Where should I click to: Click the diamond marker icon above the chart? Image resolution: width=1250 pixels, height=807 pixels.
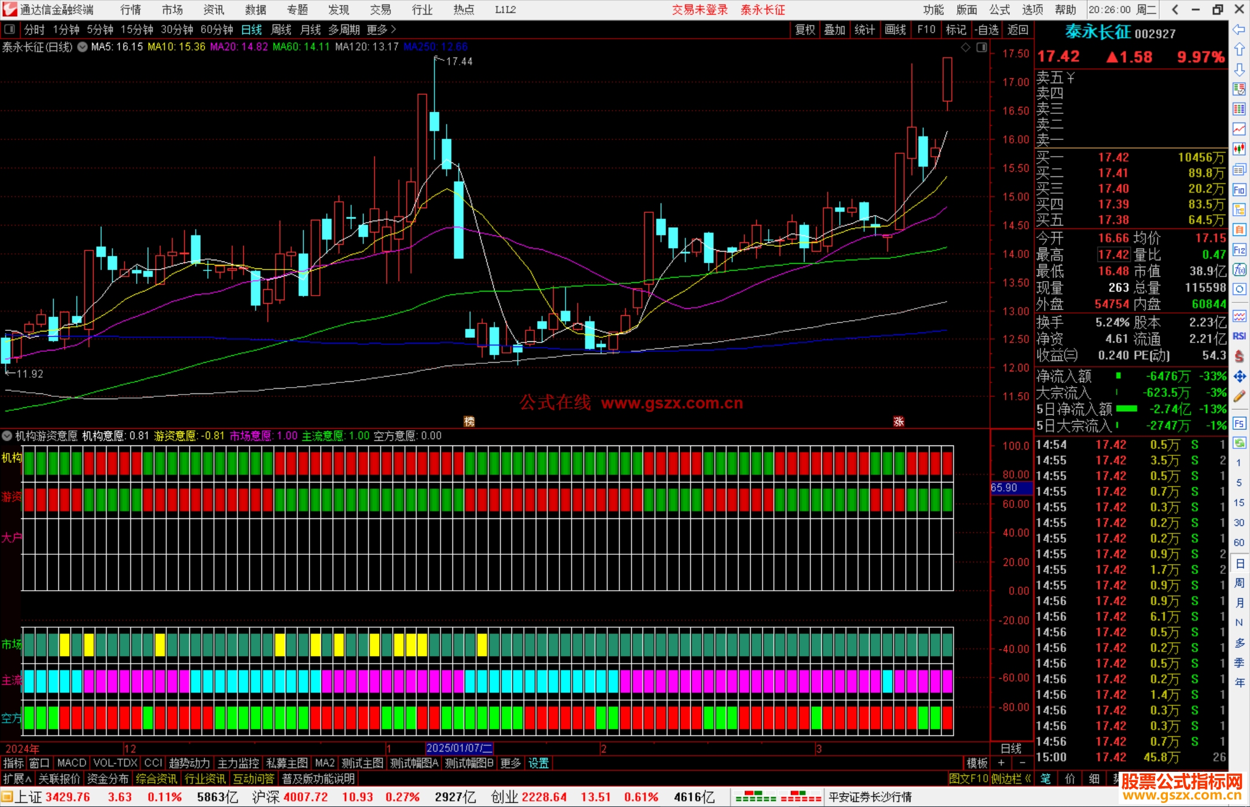click(965, 47)
